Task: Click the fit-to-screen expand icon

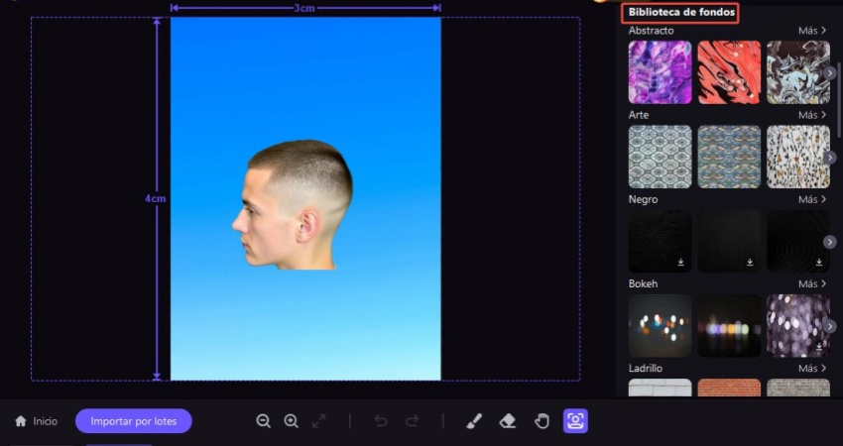Action: tap(318, 421)
